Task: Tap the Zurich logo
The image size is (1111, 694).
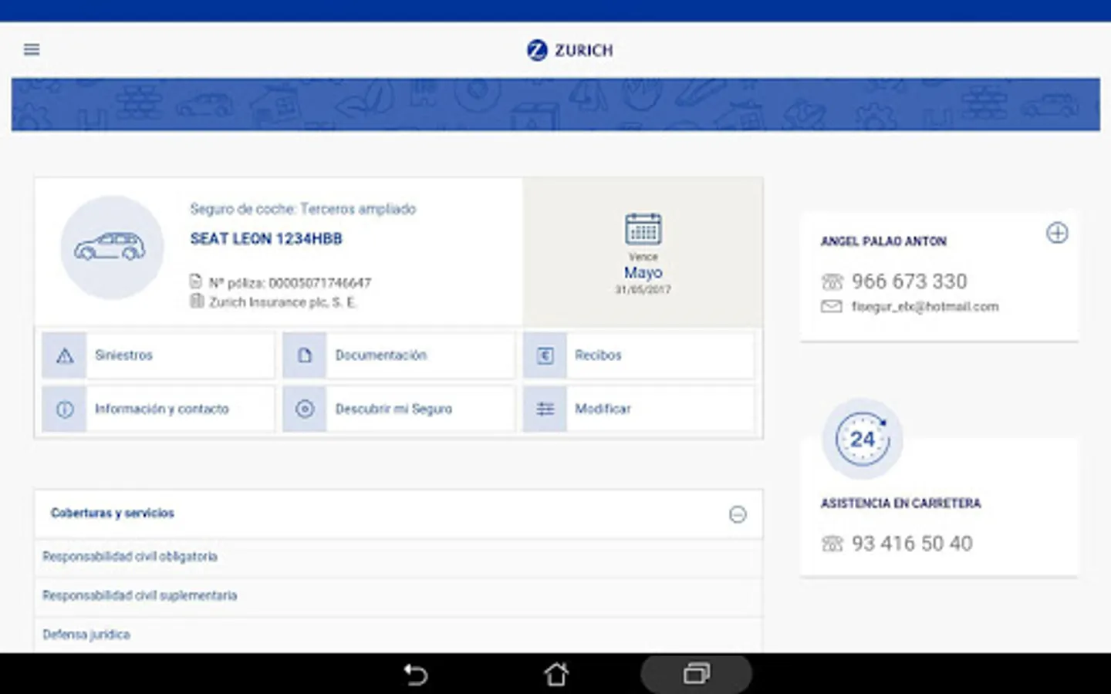Action: tap(569, 50)
